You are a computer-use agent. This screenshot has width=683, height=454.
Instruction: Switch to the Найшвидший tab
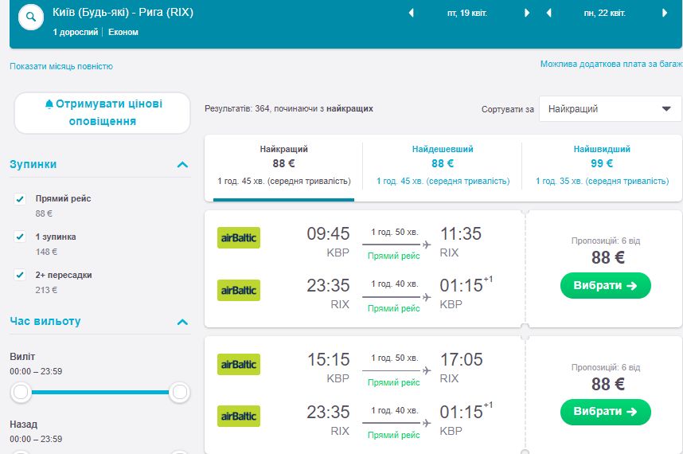click(x=602, y=165)
